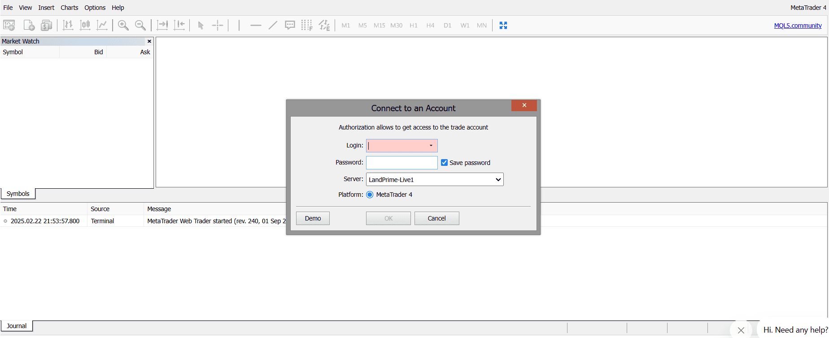Toggle fullscreen mode icon

pyautogui.click(x=503, y=26)
